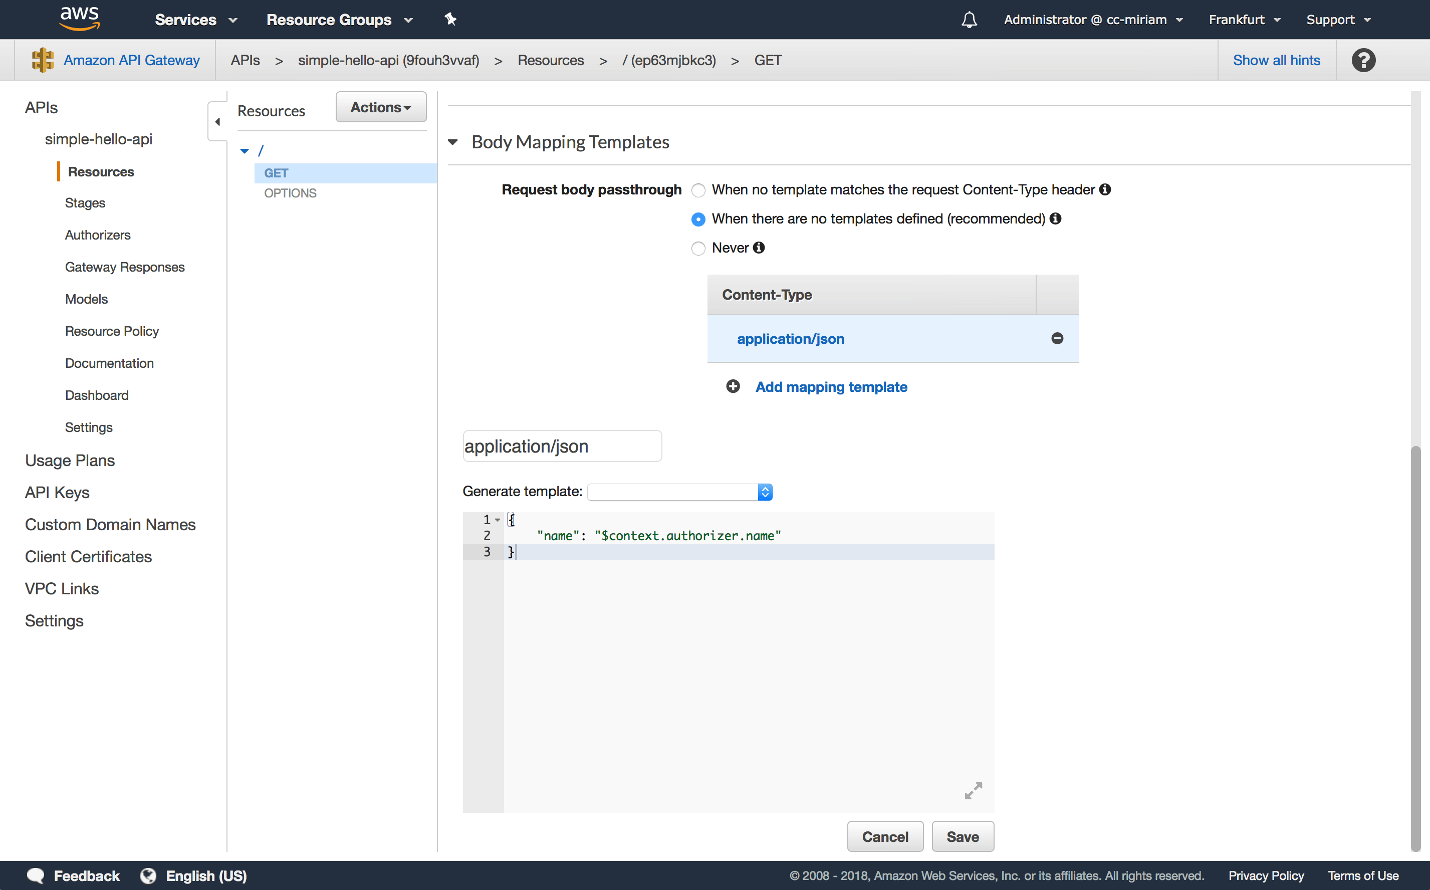Click Show all hints link
This screenshot has width=1430, height=890.
coord(1276,60)
